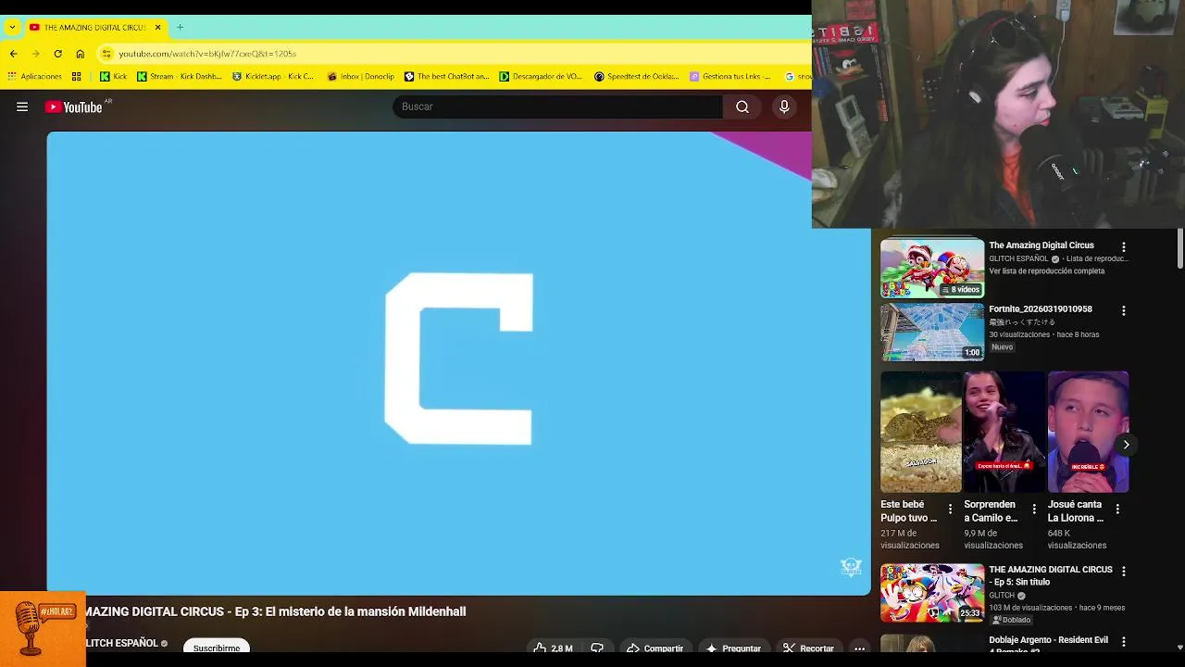Screen dimensions: 1185x667
Task: Go to the YouTube home logo
Action: [74, 107]
